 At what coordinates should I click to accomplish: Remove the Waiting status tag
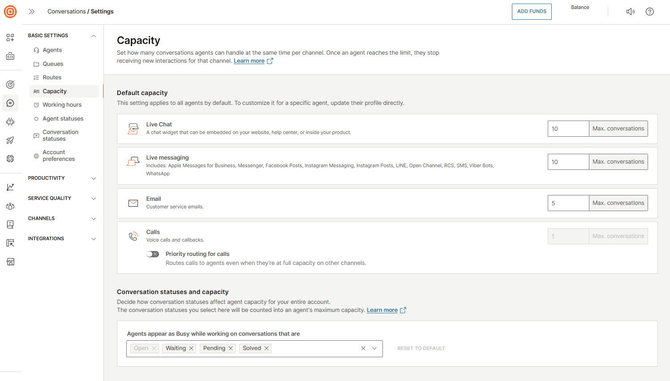tap(191, 348)
